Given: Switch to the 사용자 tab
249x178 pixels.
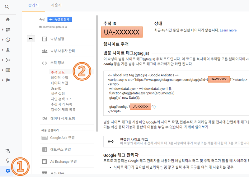Looking at the screenshot, I should pos(56,5).
